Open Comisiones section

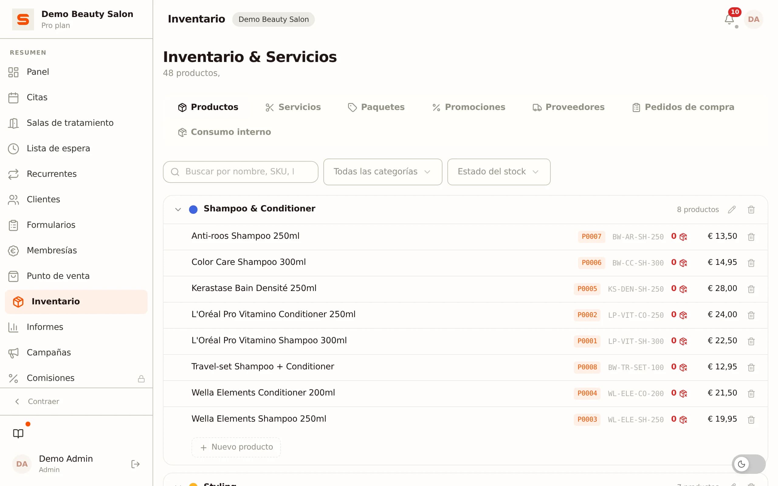coord(76,378)
